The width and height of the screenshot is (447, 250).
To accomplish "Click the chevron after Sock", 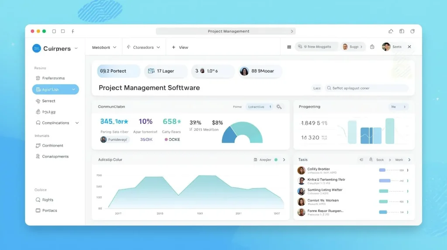I will pyautogui.click(x=390, y=160).
